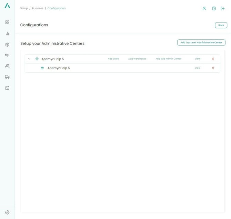The height and width of the screenshot is (219, 231).
Task: Collapse the Aptimyz Help 5 admin center
Action: (x=29, y=59)
